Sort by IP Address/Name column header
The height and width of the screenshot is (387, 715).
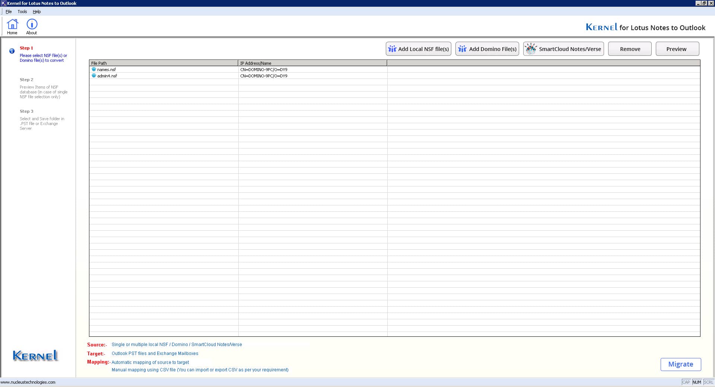312,63
